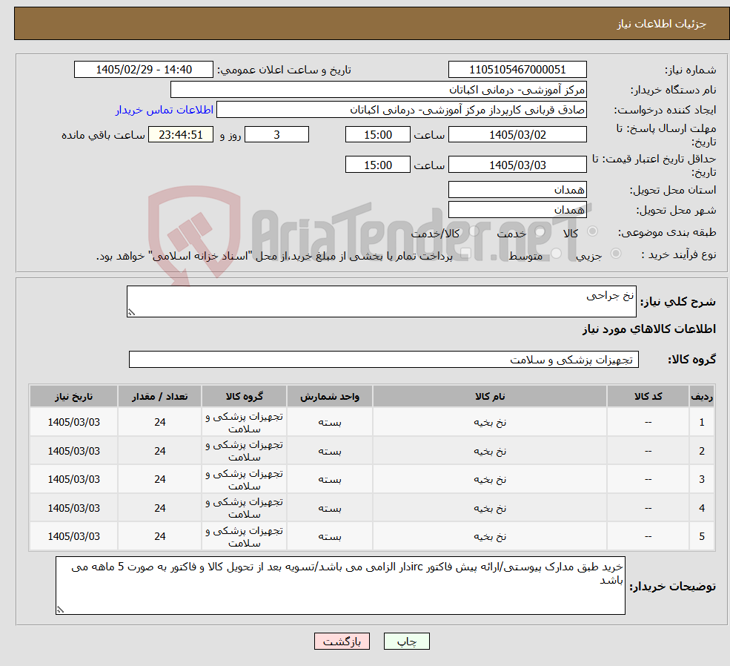
Task: Select the متوسط purchase type radio
Action: click(x=557, y=254)
